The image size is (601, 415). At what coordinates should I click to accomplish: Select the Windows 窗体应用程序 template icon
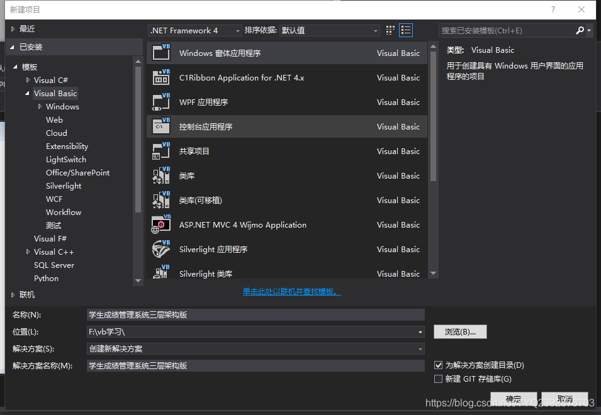coord(161,52)
